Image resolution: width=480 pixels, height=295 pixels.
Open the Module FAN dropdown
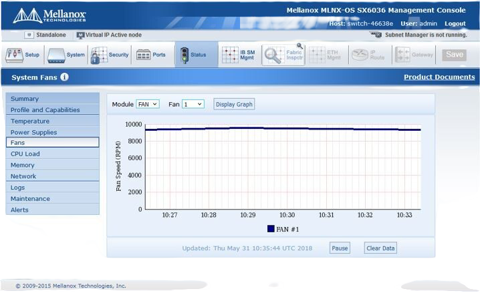coord(148,104)
